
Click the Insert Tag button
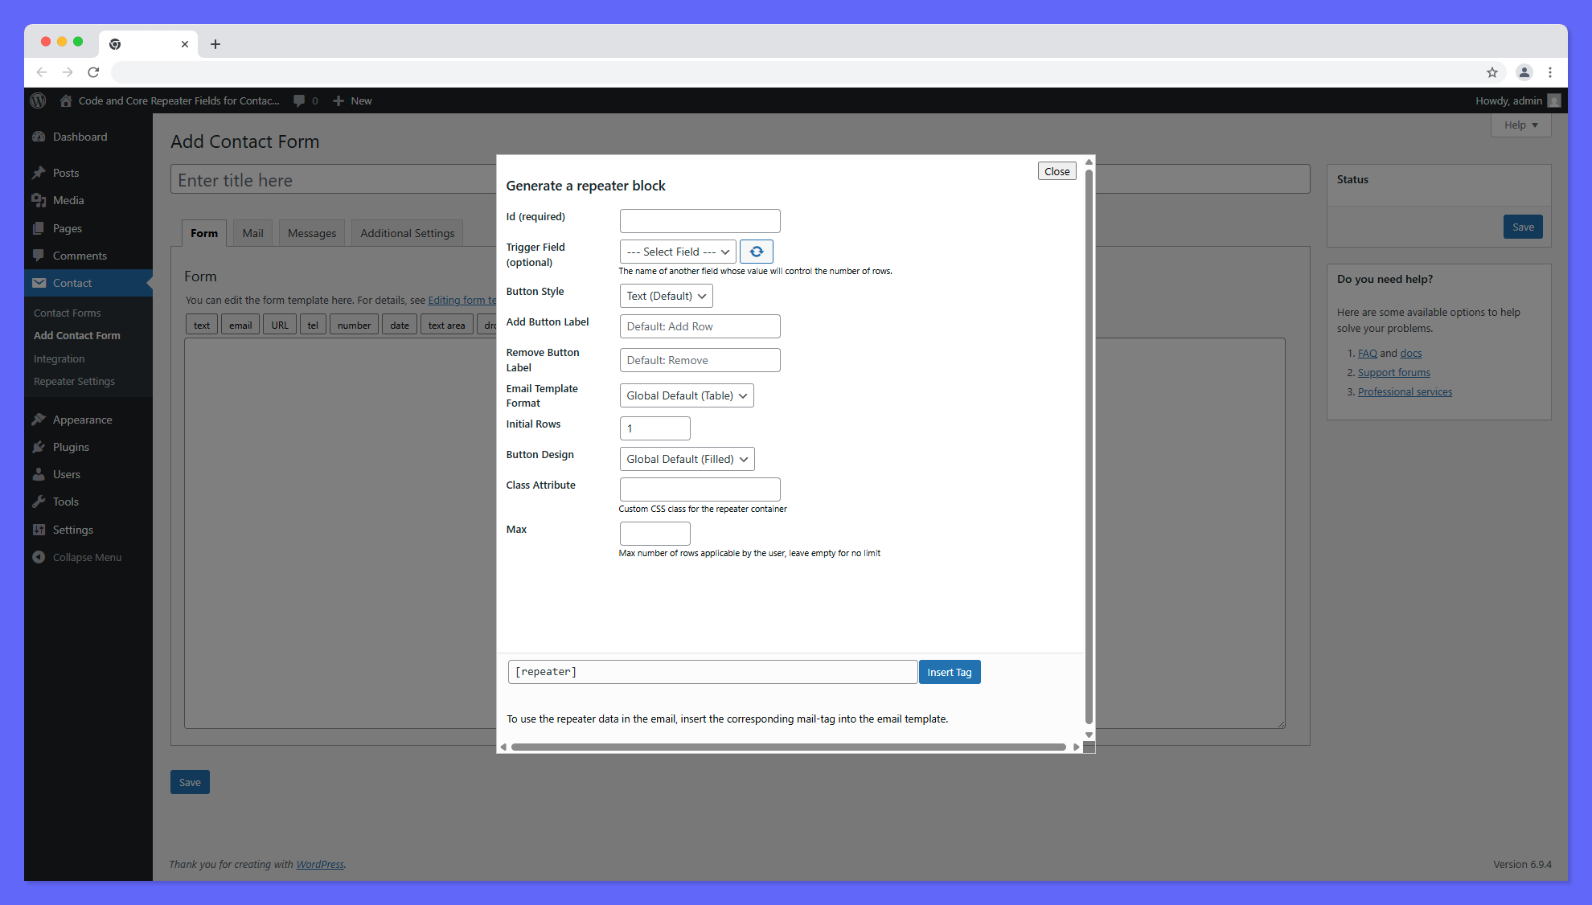click(950, 672)
